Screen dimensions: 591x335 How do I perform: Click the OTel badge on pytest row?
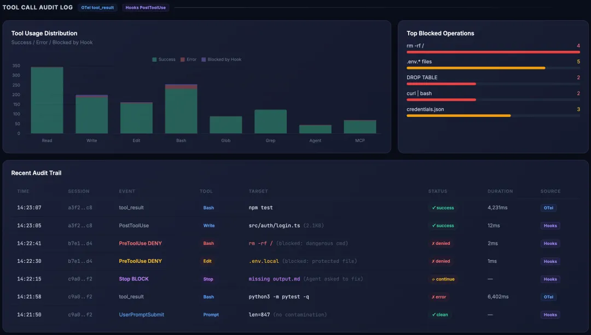pos(548,297)
